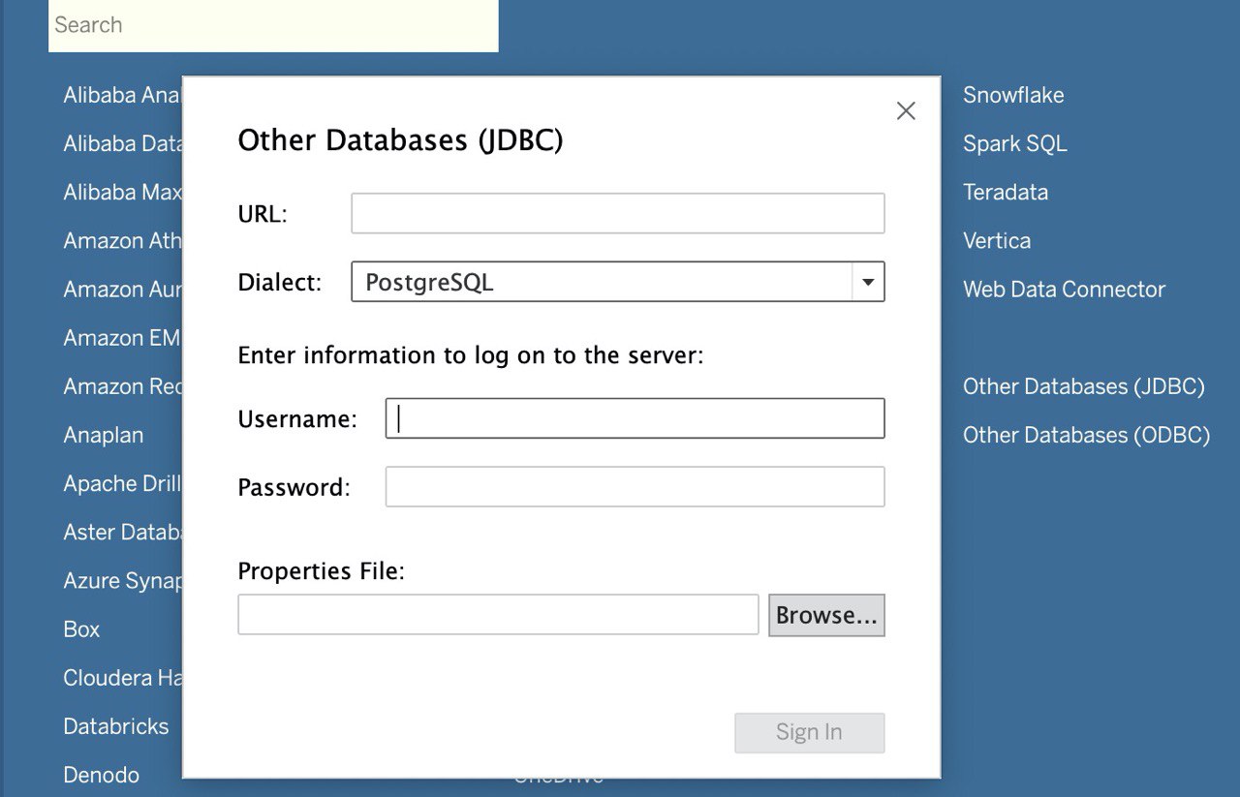Click the Browse... button
Screen dimensions: 1240x797
826,615
